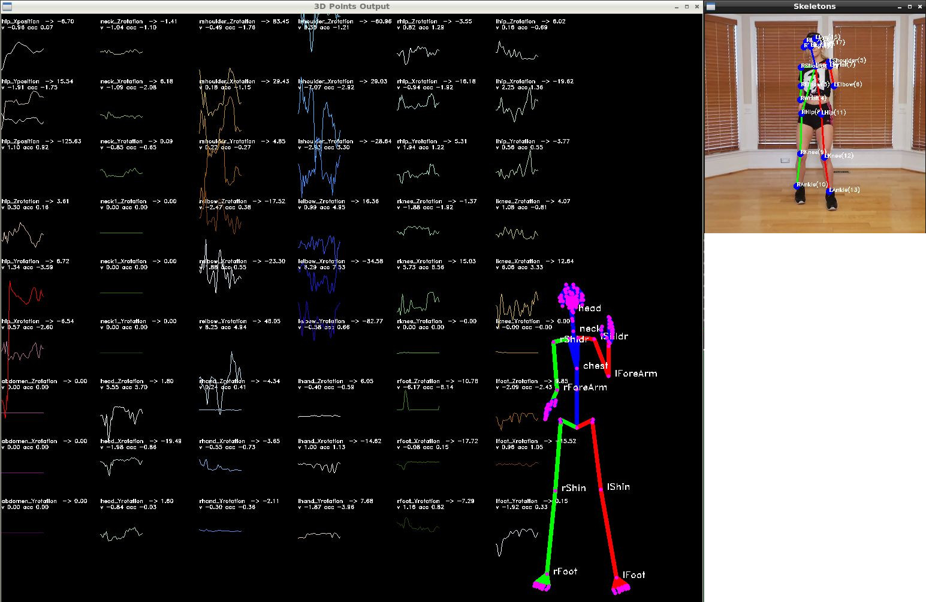Screen dimensions: 926x602
Task: Click the neck1_Xrotation label
Action: (123, 261)
